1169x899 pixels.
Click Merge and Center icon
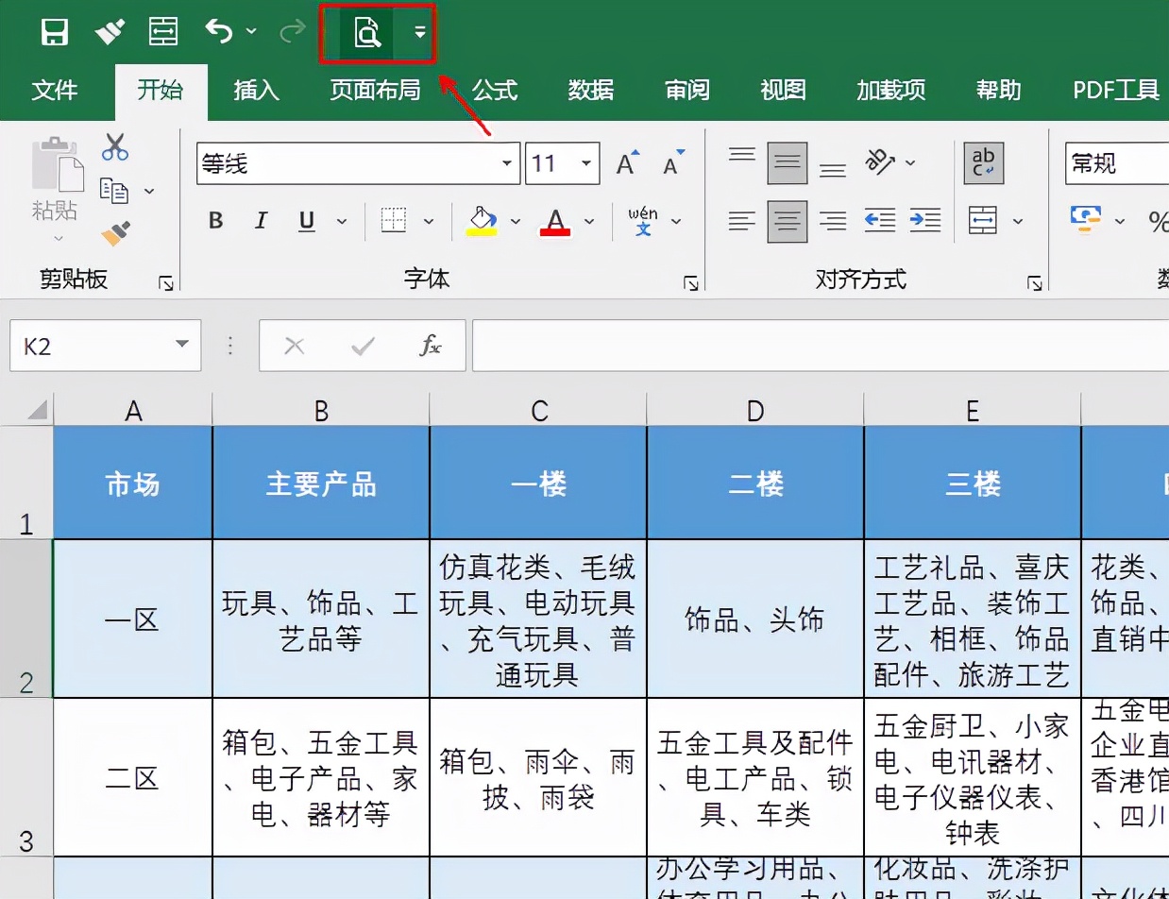[984, 221]
